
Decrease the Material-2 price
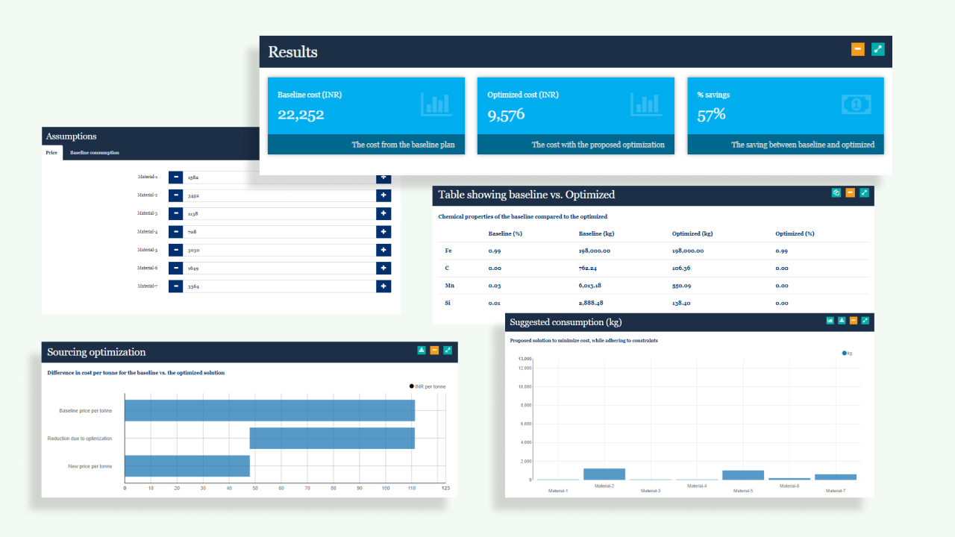[175, 195]
